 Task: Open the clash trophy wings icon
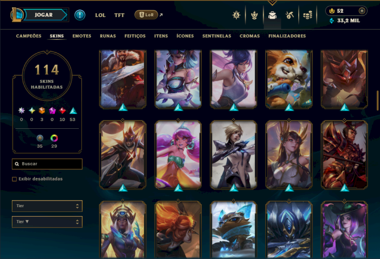coord(254,15)
